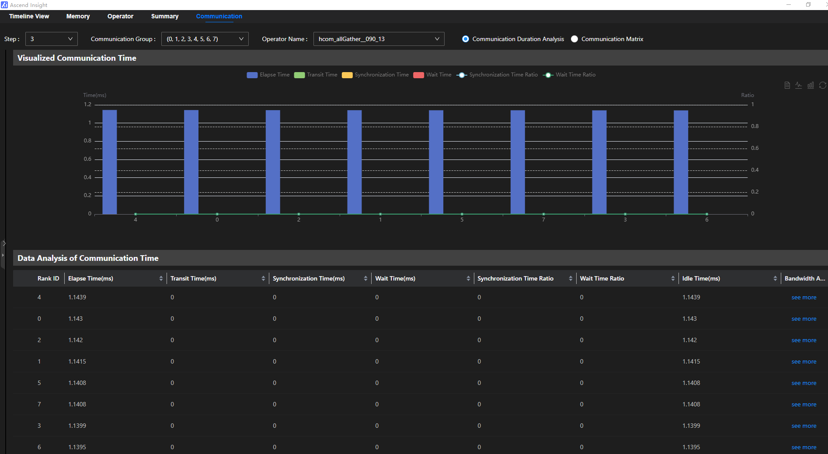Image resolution: width=828 pixels, height=454 pixels.
Task: Click the chart restore refresh icon
Action: [823, 85]
